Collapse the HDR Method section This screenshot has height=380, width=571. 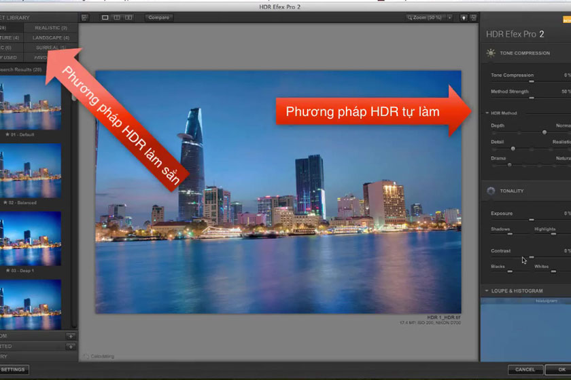tap(487, 113)
